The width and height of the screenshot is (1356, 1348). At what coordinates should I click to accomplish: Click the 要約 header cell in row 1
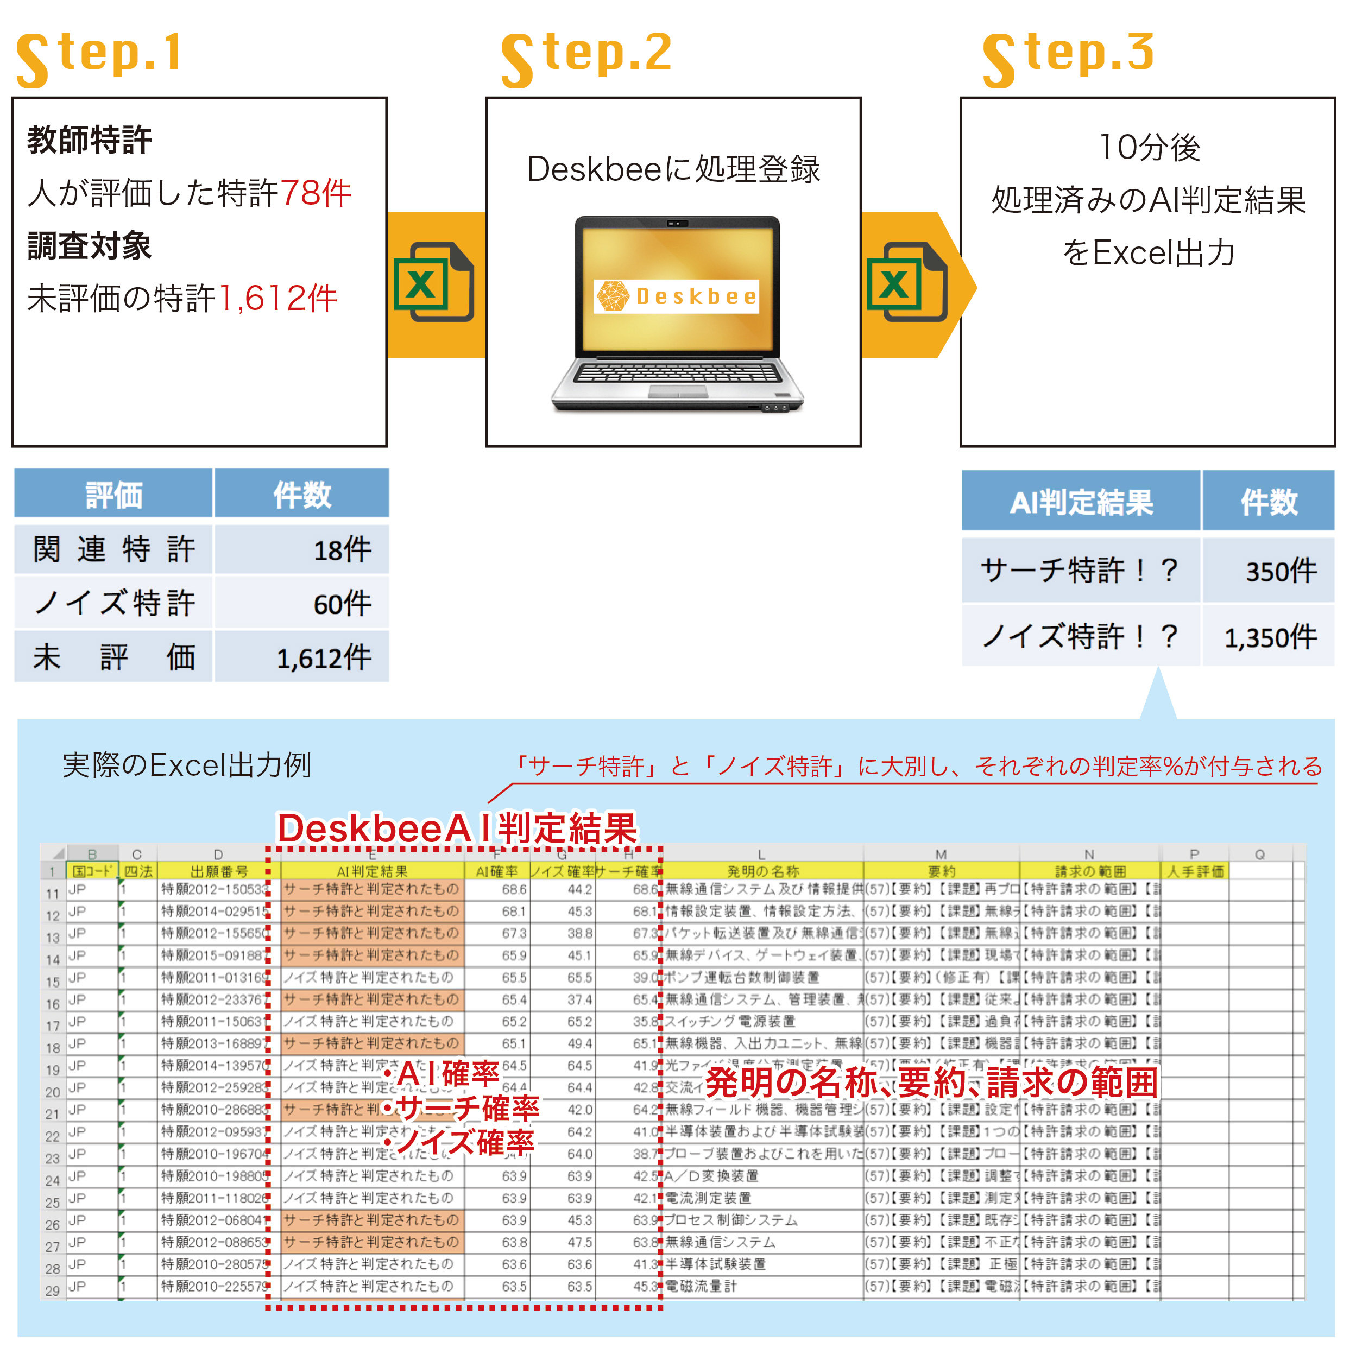(x=941, y=871)
